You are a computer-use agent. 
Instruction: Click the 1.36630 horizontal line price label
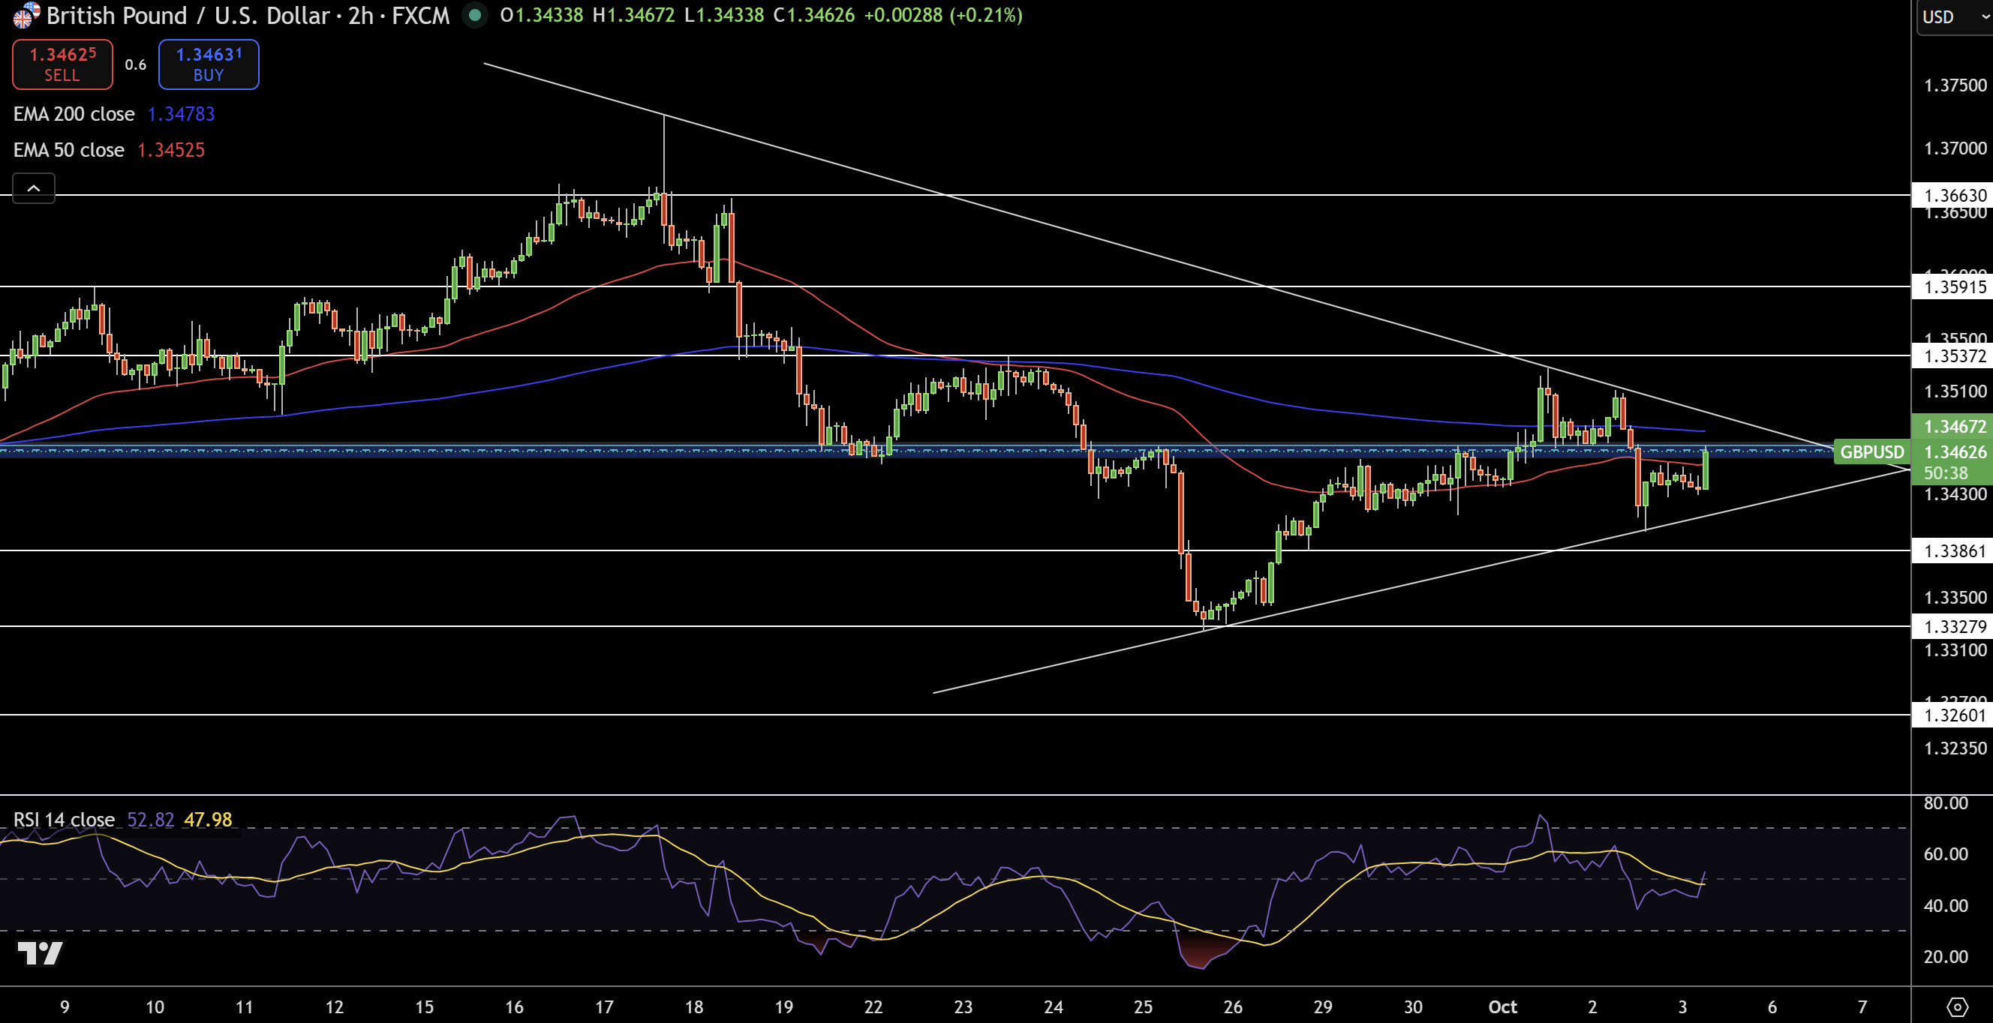[1954, 195]
